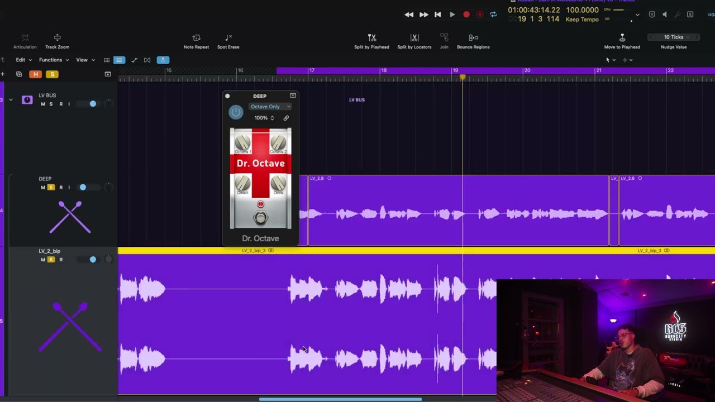Solo the LV BUS track
715x402 pixels.
click(51, 104)
